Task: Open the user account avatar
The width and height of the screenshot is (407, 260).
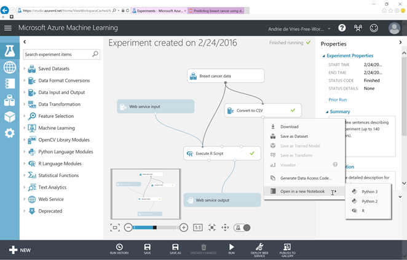Action: coord(394,28)
